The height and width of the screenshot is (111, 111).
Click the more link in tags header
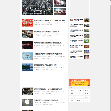pos(89,88)
